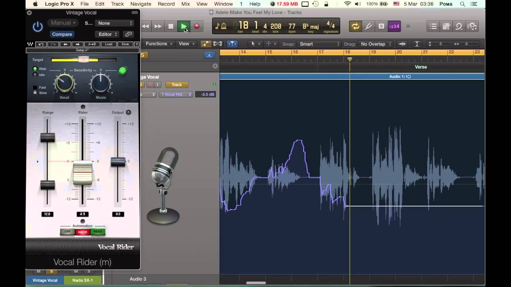Set Automation to OFF
Viewport: 511px width, 287px height.
pos(67,232)
